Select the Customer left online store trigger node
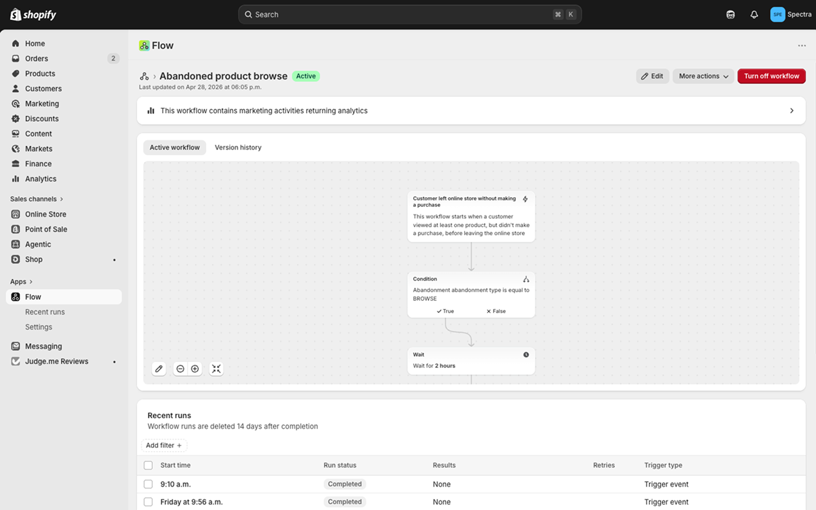Image resolution: width=816 pixels, height=510 pixels. click(x=471, y=216)
